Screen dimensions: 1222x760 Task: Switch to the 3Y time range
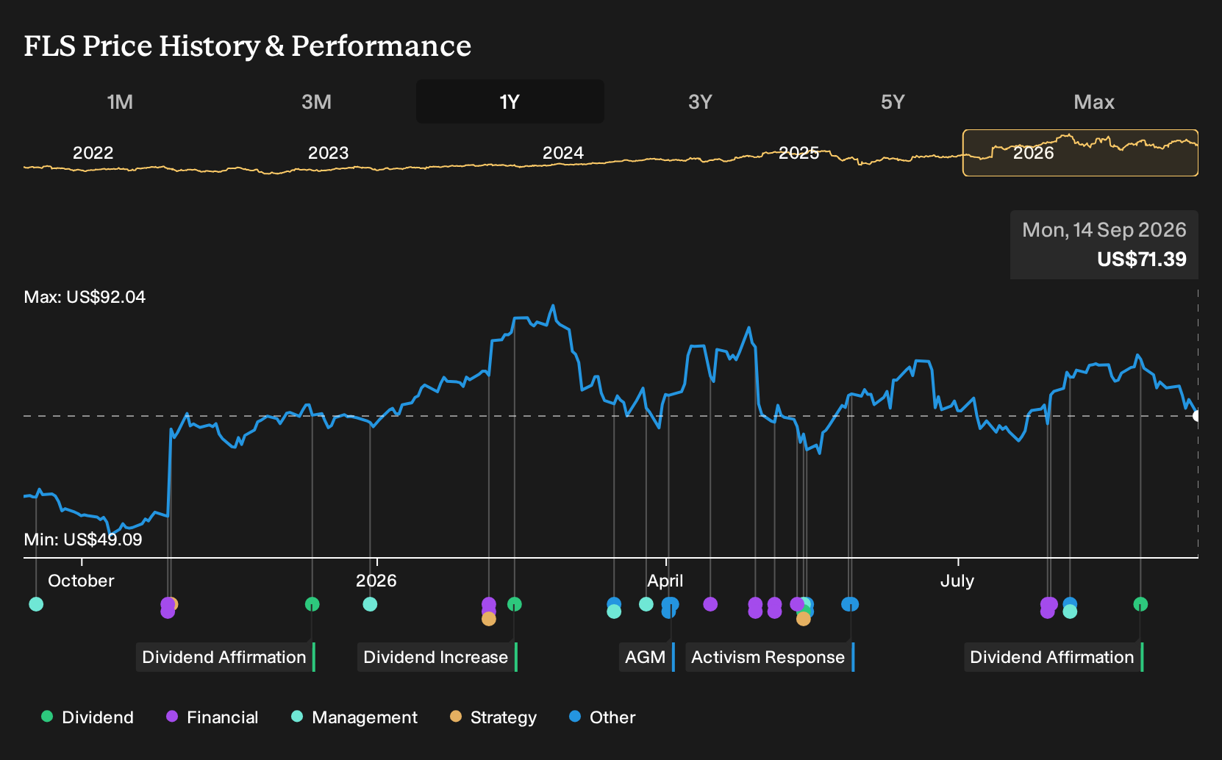(700, 102)
